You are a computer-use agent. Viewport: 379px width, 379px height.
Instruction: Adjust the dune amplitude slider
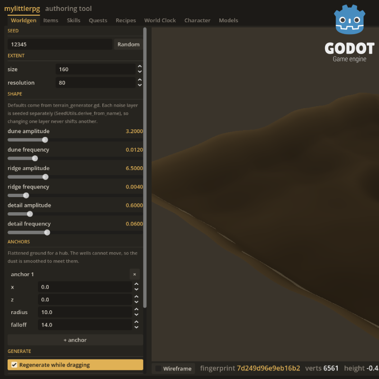[x=75, y=140]
